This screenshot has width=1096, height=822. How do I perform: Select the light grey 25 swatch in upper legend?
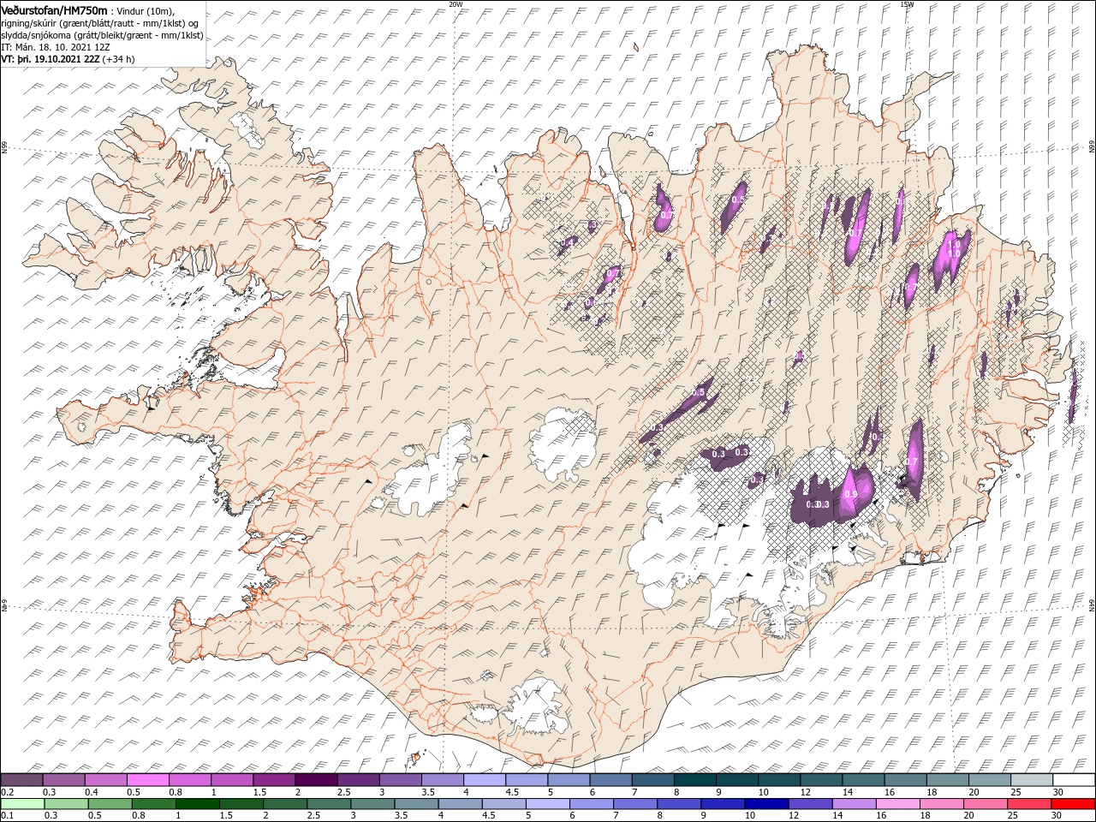pos(1033,779)
